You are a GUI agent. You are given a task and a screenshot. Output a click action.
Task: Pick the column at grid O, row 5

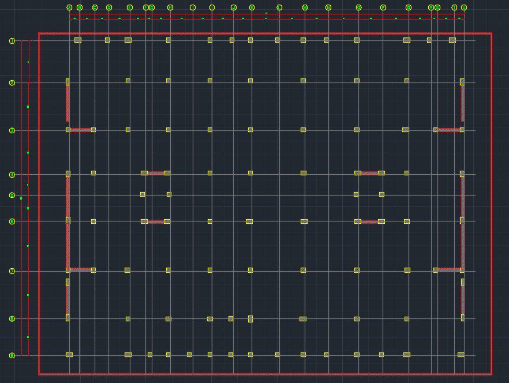357,194
